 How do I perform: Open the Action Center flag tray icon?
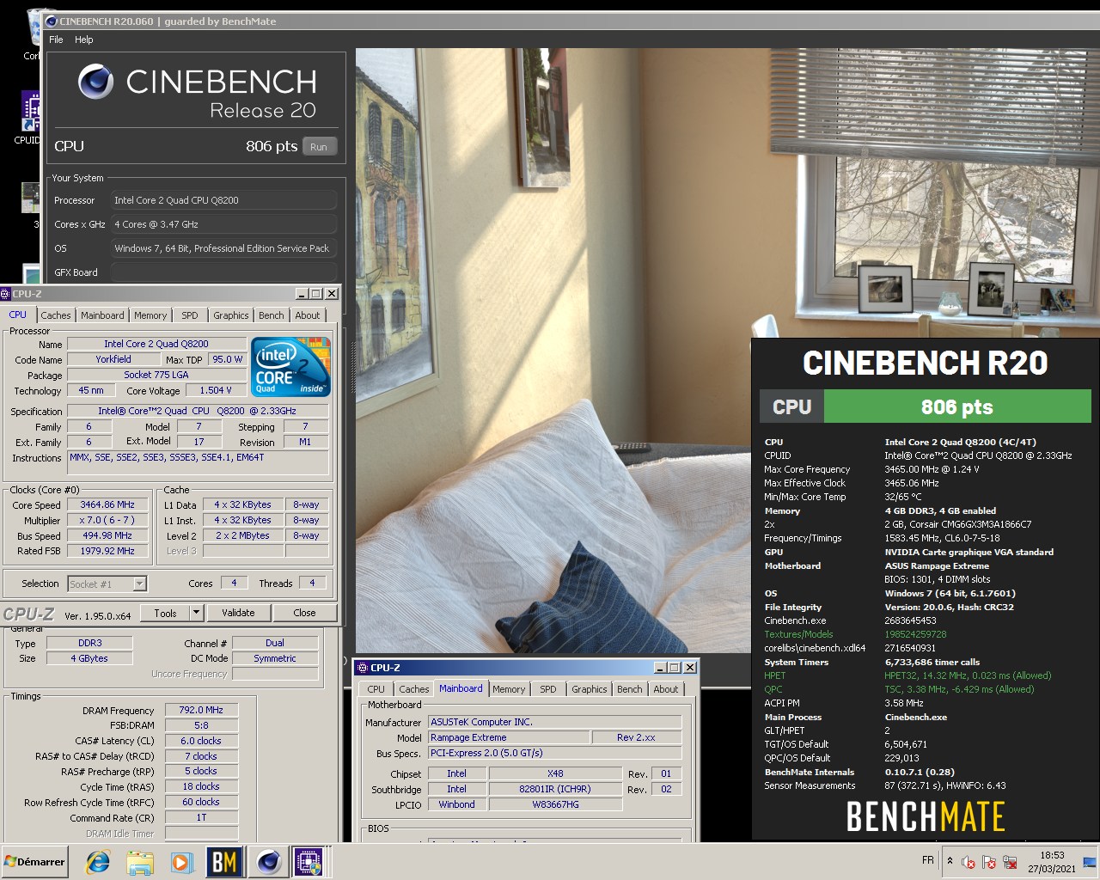989,862
